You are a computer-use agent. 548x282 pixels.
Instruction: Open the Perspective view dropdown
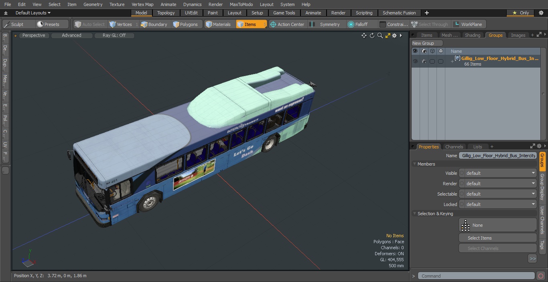(34, 36)
